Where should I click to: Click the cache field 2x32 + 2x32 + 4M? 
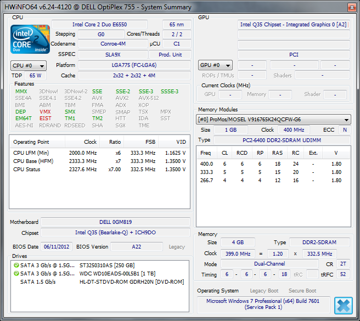134,76
